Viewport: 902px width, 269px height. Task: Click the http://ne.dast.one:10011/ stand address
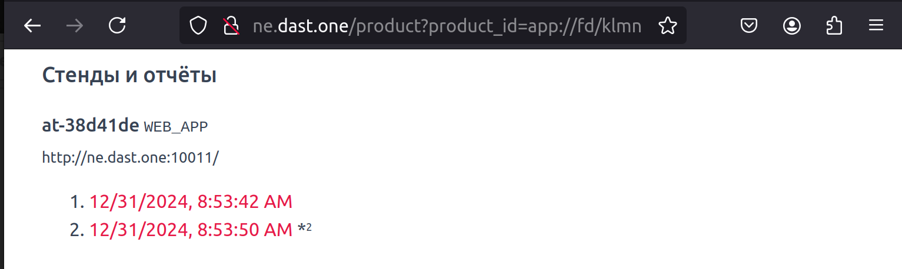tap(130, 157)
